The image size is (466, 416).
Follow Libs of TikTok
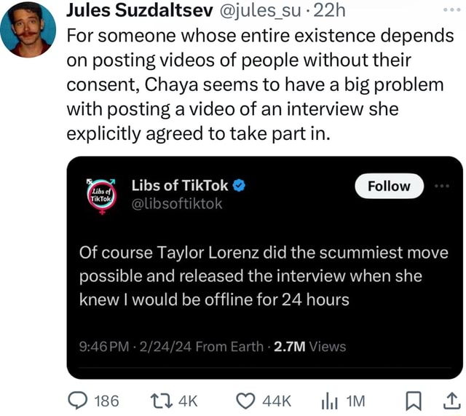(389, 186)
